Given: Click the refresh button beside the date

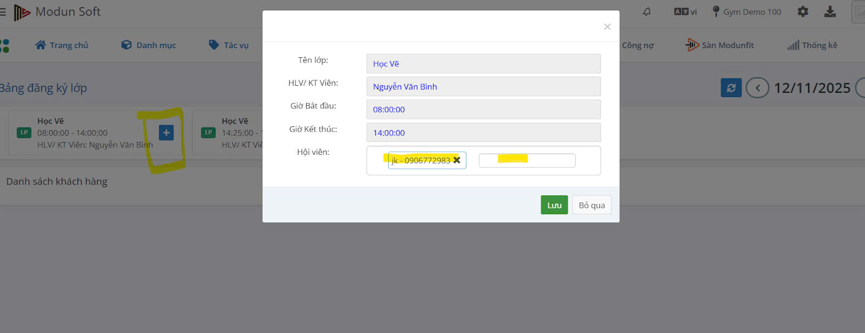Looking at the screenshot, I should coord(731,88).
